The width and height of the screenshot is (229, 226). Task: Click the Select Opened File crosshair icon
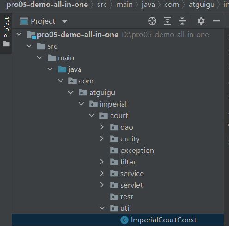[152, 21]
